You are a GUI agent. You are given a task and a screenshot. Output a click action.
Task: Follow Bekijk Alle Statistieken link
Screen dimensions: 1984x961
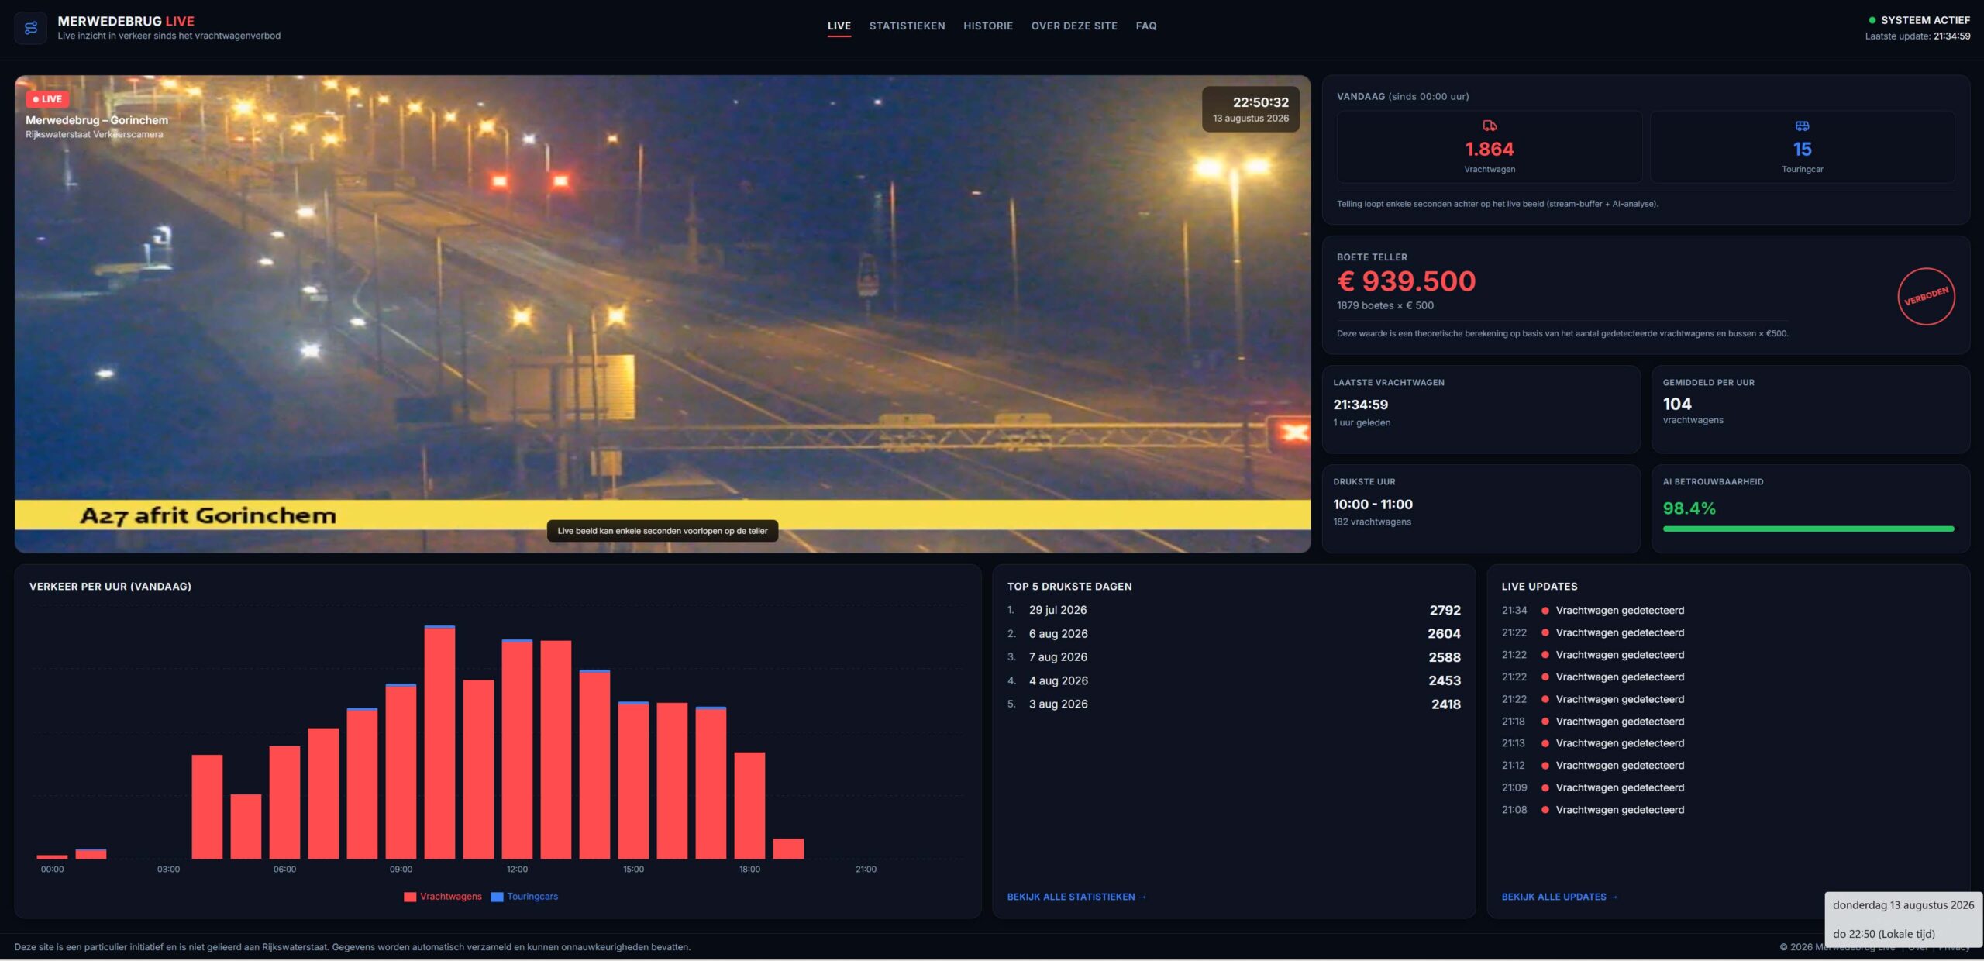click(1076, 897)
